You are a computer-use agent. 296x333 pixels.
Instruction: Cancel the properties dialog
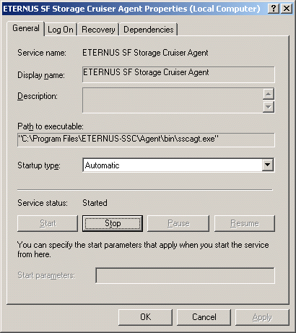coord(204,317)
